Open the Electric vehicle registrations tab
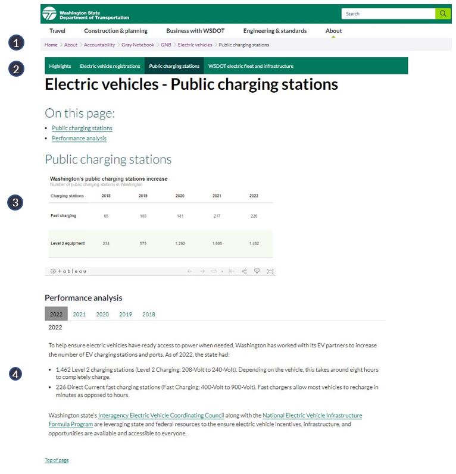Image resolution: width=456 pixels, height=474 pixels. 110,66
